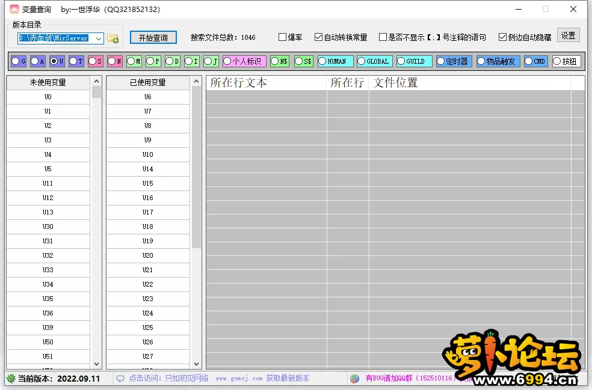Select U50 in unused variables list
The image size is (592, 390).
48,342
